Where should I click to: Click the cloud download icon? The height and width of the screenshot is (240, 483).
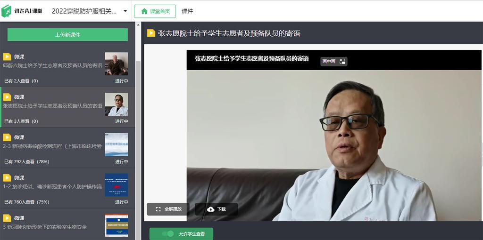[x=211, y=209]
